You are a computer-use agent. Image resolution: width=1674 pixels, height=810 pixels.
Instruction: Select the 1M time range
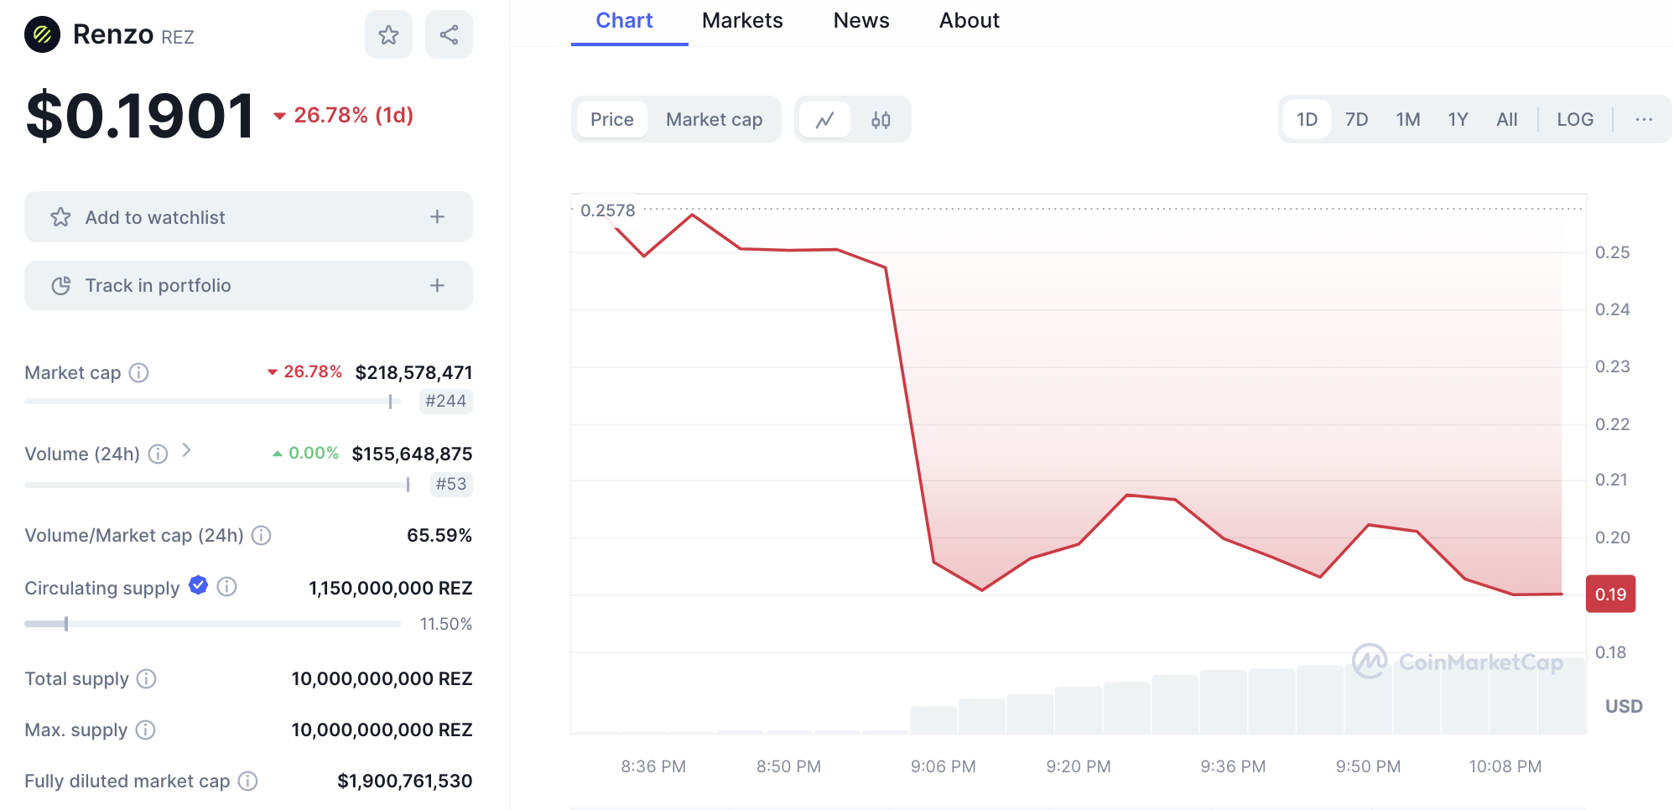pyautogui.click(x=1408, y=119)
